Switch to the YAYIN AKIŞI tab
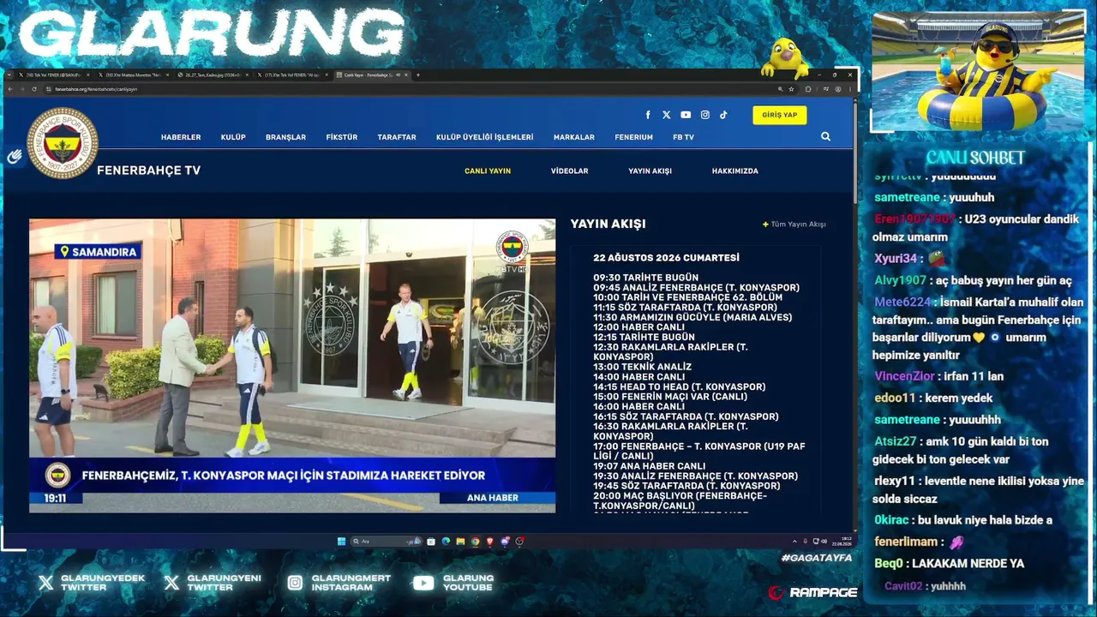The height and width of the screenshot is (617, 1097). pyautogui.click(x=650, y=171)
